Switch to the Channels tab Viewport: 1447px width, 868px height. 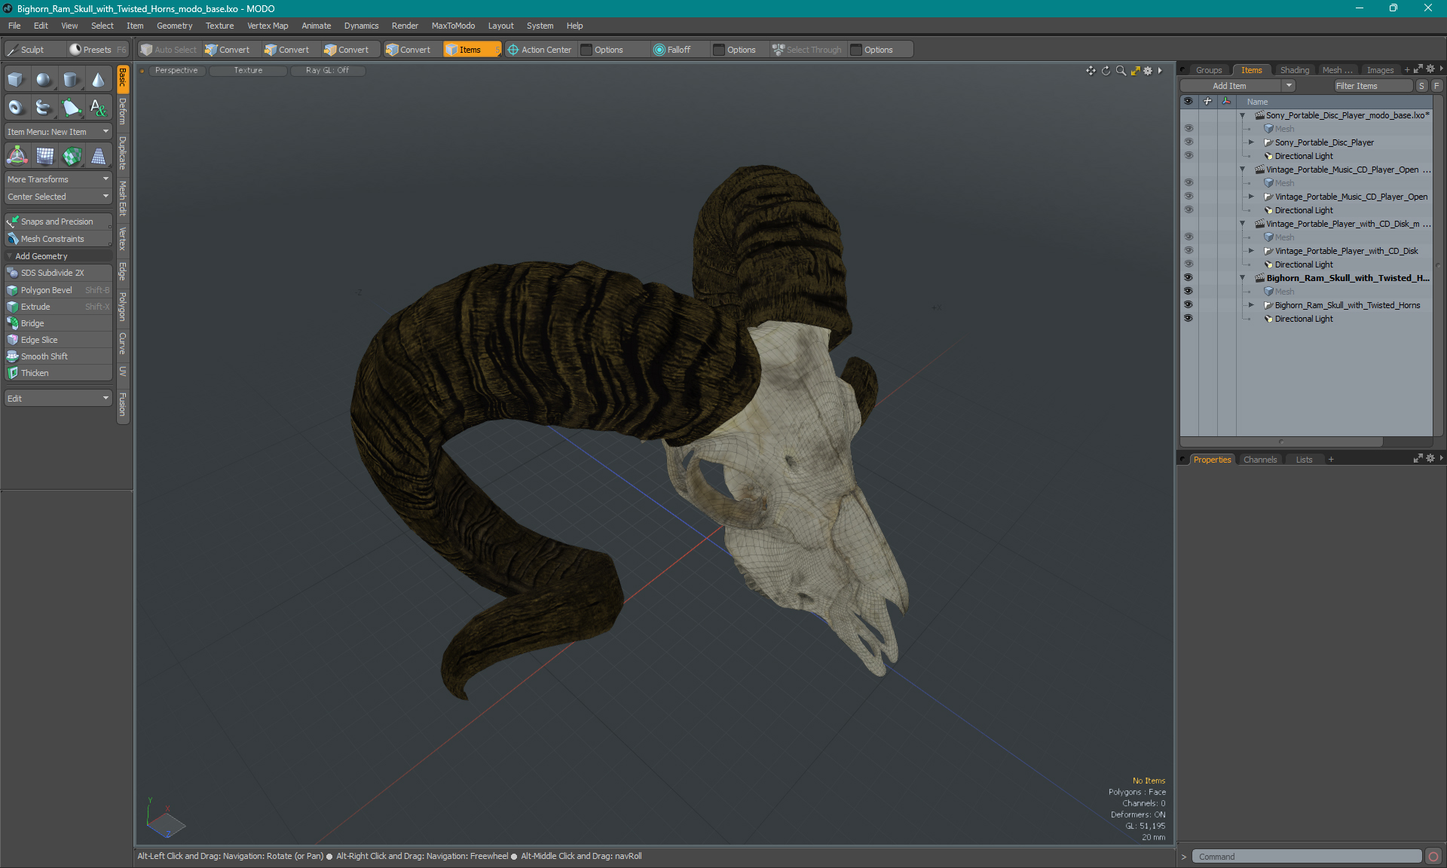pyautogui.click(x=1260, y=460)
